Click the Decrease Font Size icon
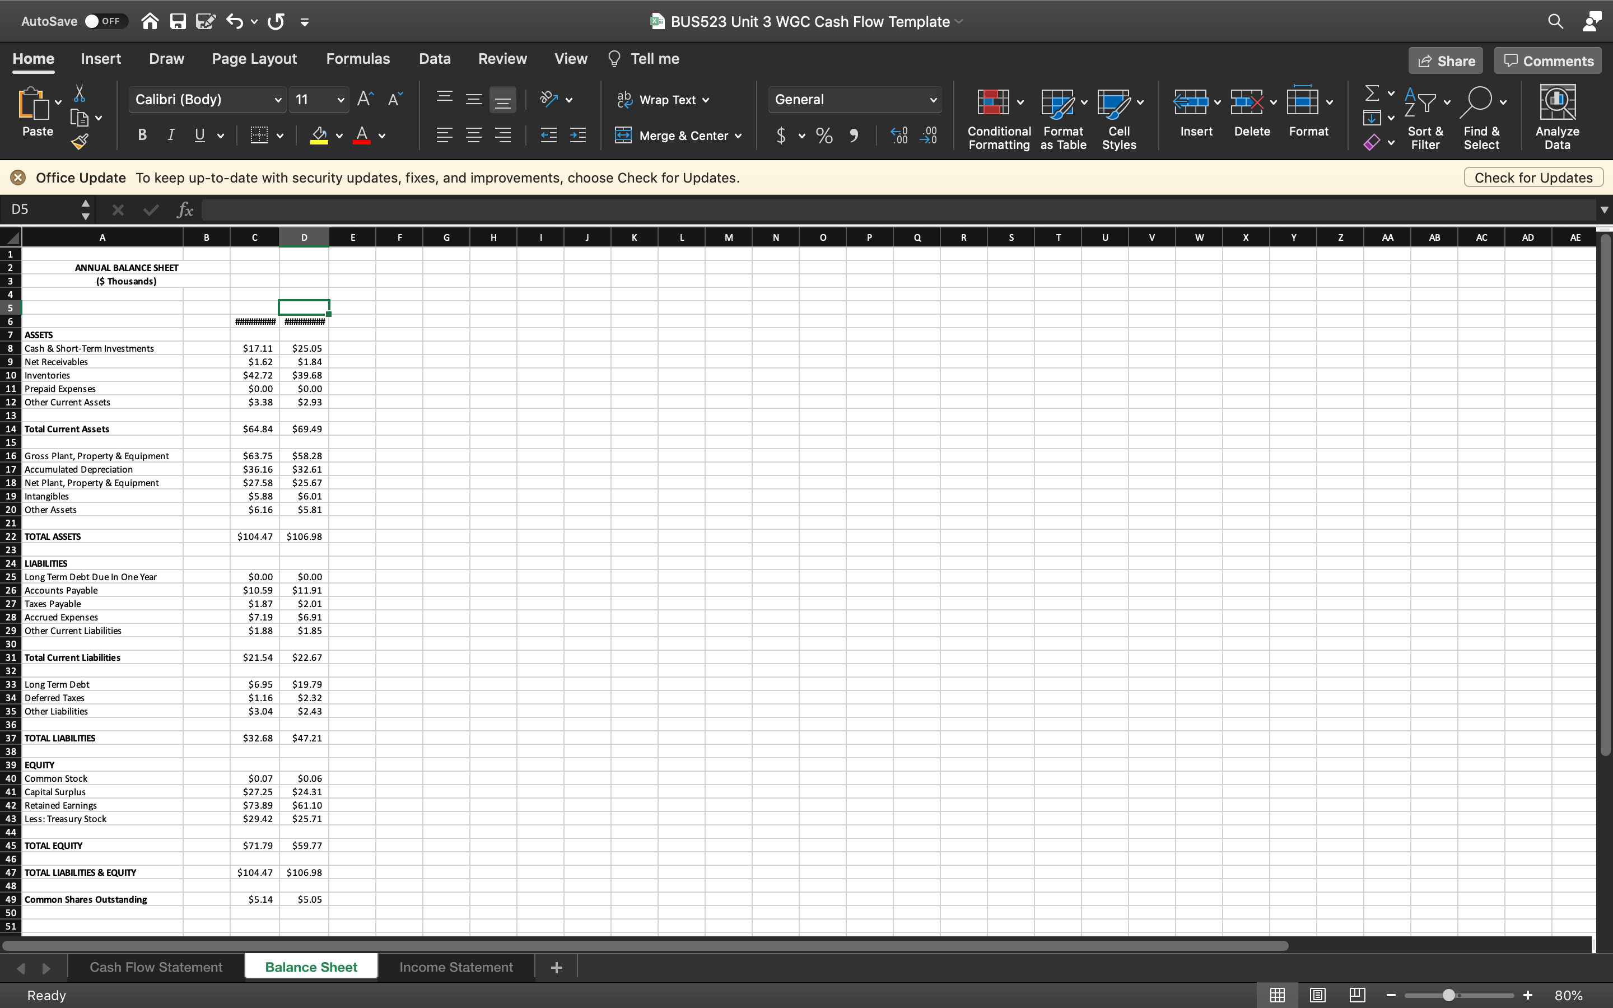Image resolution: width=1613 pixels, height=1008 pixels. (395, 99)
